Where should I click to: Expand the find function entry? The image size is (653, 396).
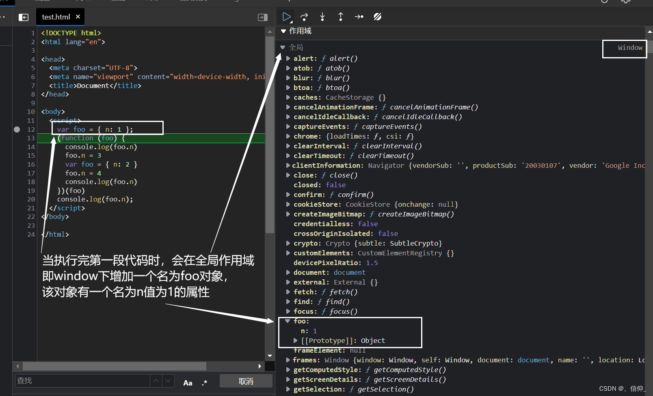[288, 302]
